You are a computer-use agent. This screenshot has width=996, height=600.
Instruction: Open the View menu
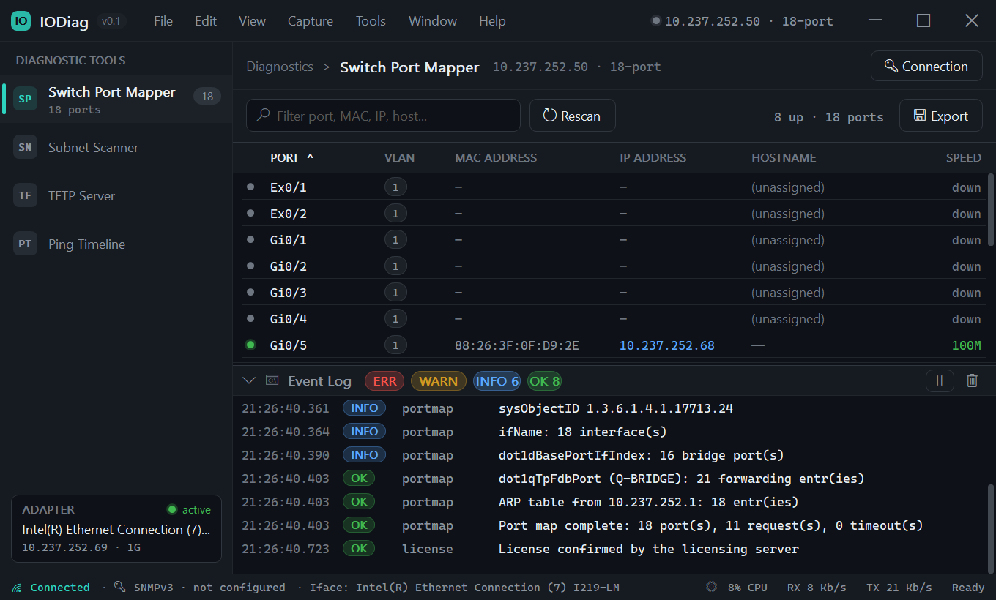[252, 21]
